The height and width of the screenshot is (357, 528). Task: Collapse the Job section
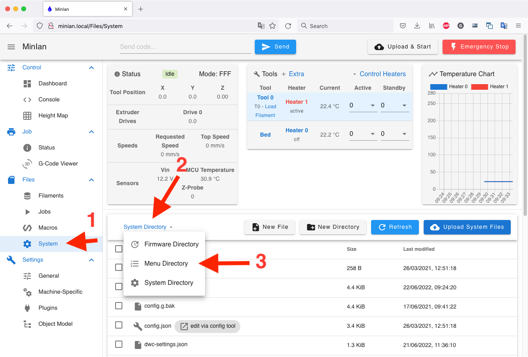91,131
